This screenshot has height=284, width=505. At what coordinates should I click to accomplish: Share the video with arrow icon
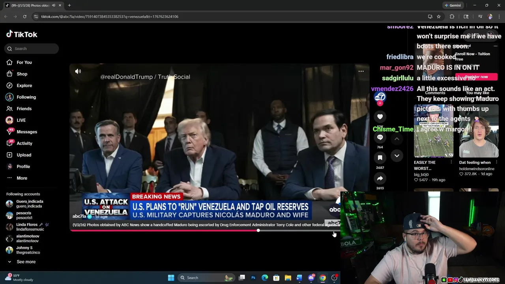click(x=380, y=178)
